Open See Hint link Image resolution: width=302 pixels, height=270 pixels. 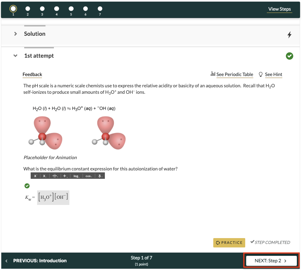click(273, 74)
